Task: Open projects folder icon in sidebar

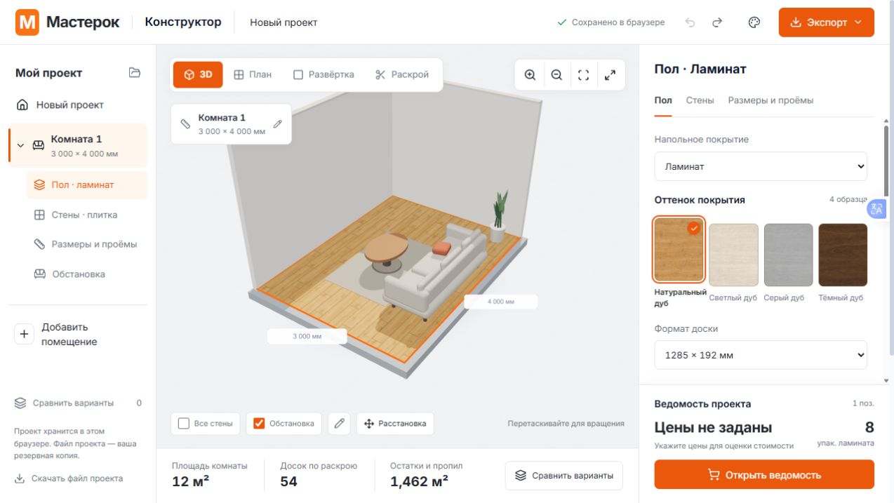Action: click(x=135, y=73)
